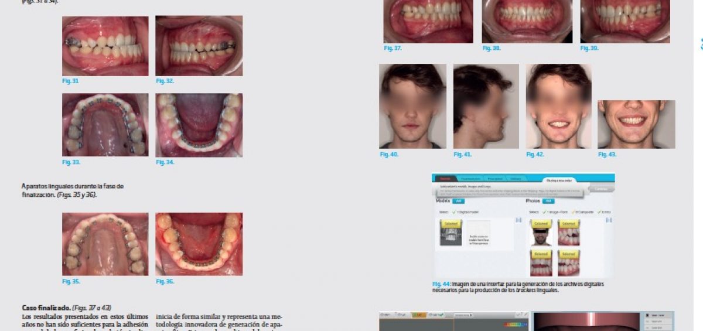Select the Fig. 33 upper arch photo
Viewport: 703px width, 331px height.
[105, 125]
